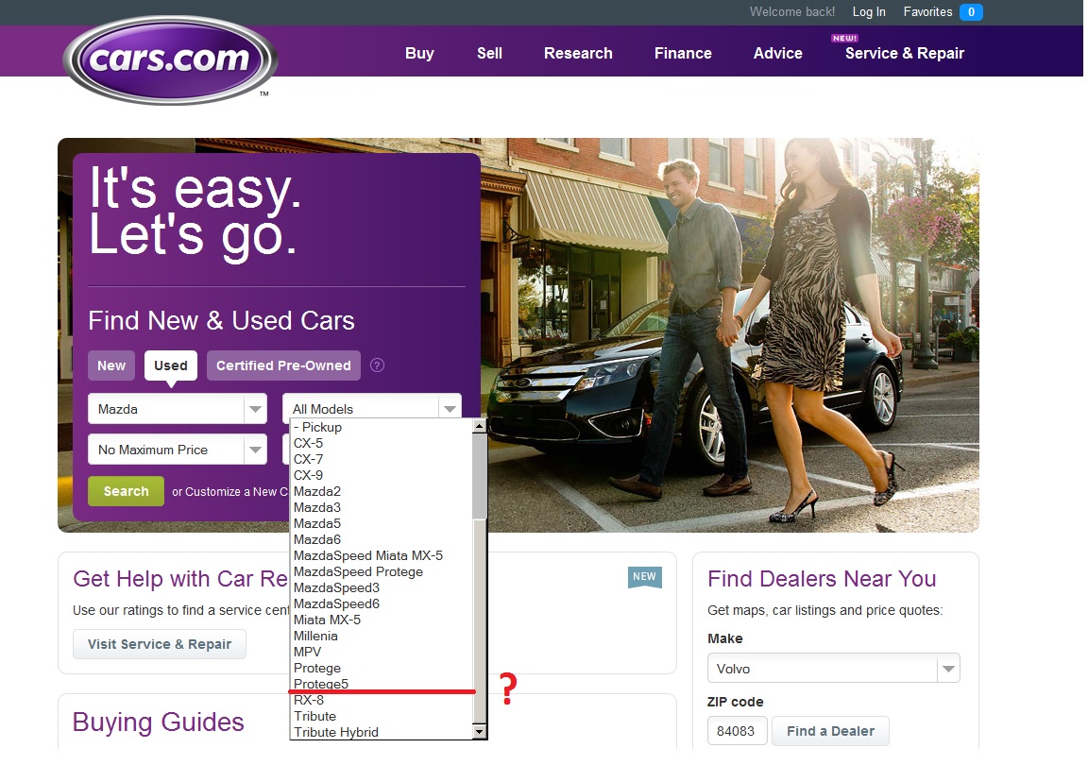This screenshot has width=1088, height=765.
Task: Click the Favorites count badge
Action: (971, 12)
